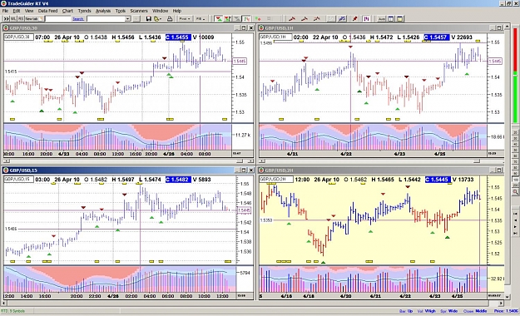
Task: Click the Auto toolbar button
Action: coord(382,19)
